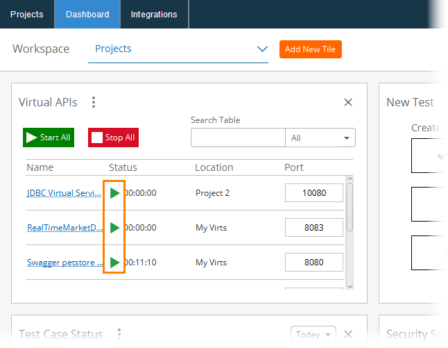Start the JDBC Virtual Service play icon
The image size is (448, 348).
114,193
